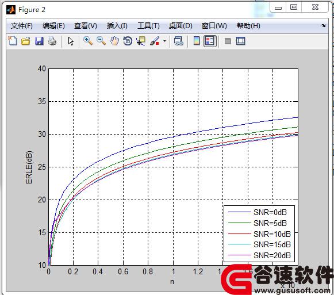The width and height of the screenshot is (334, 295).
Task: Open the 工具(T) menu
Action: point(148,26)
